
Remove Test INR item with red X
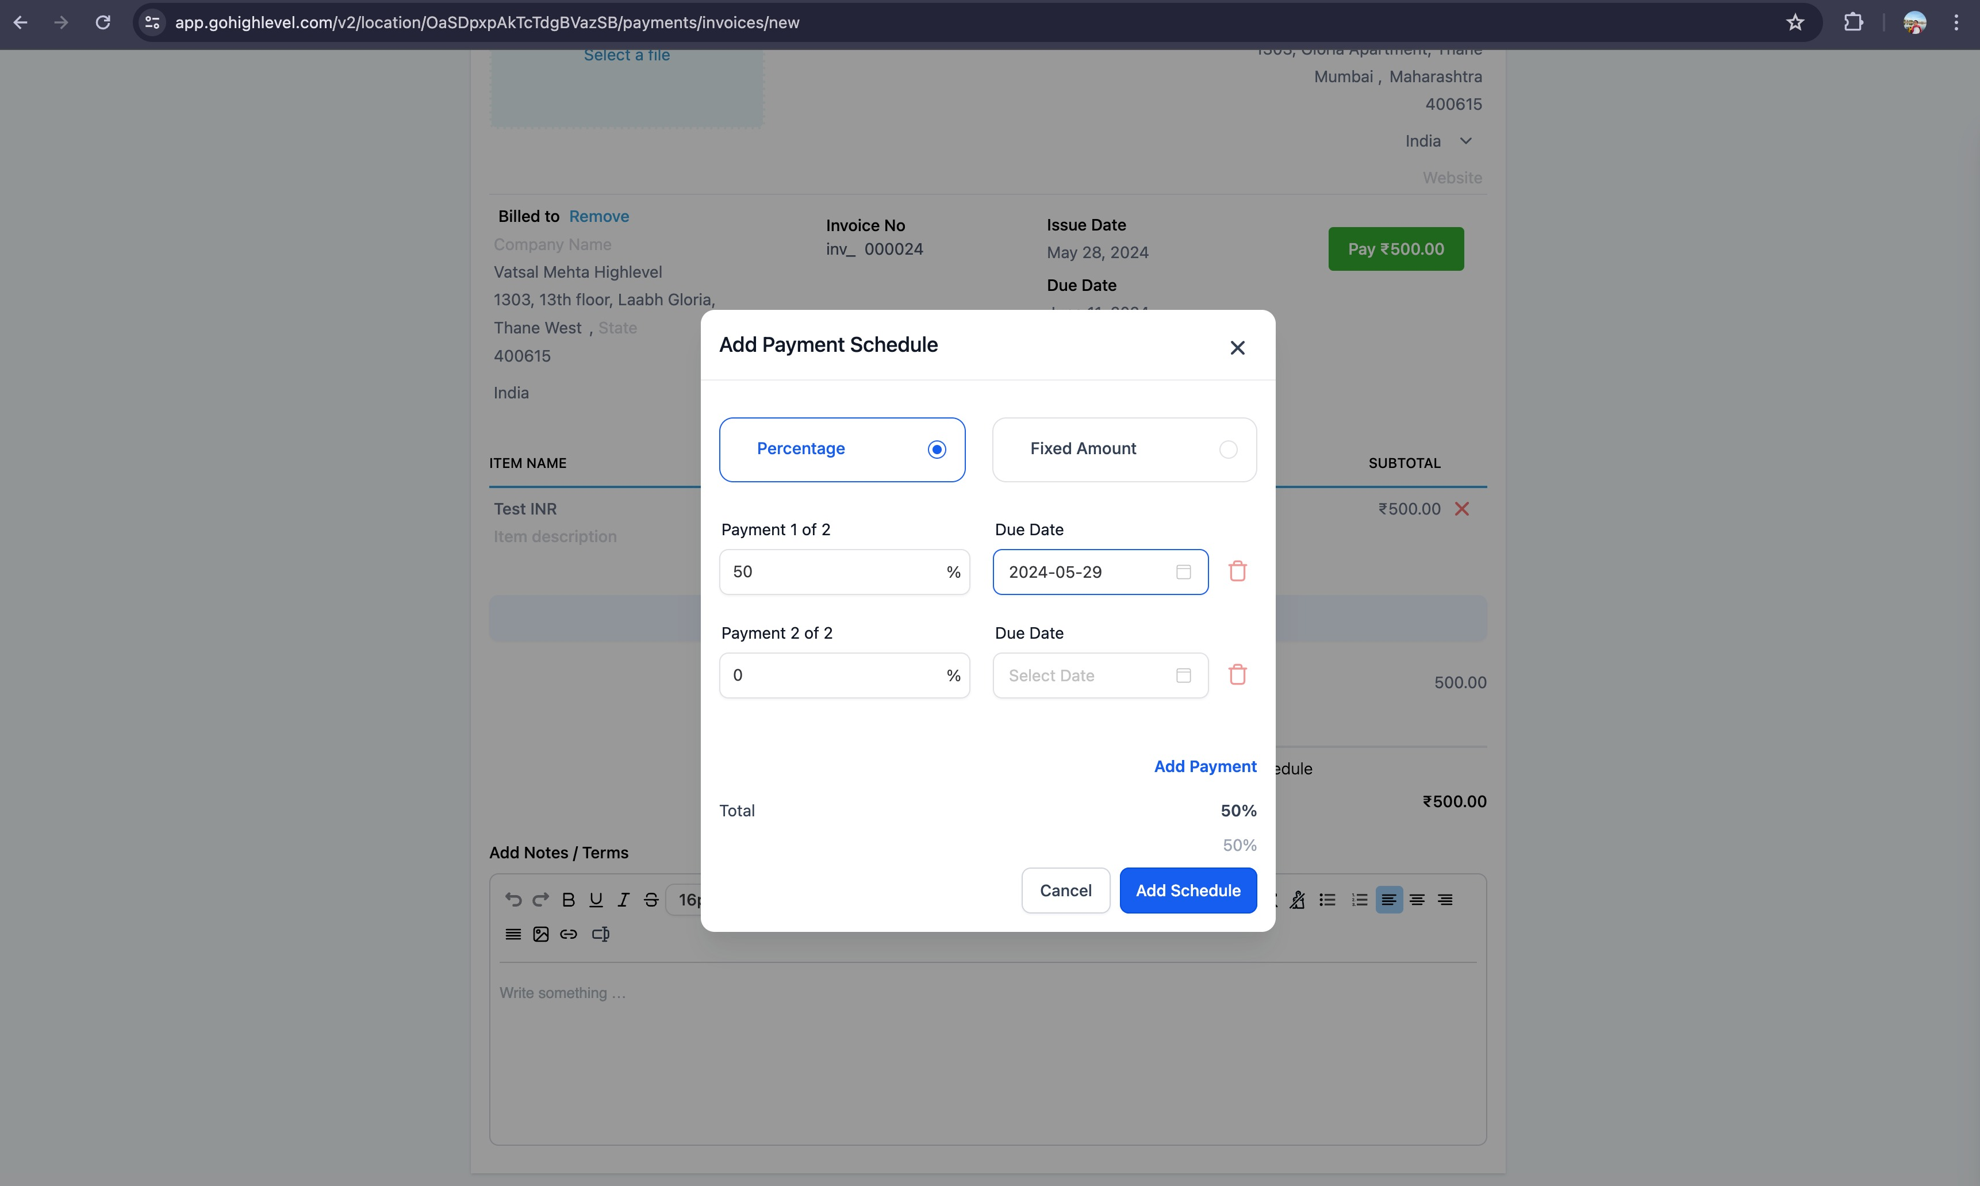[x=1461, y=509]
